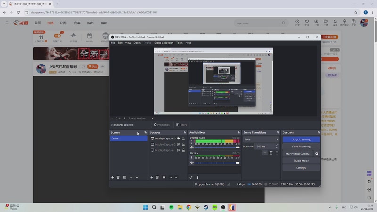Viewport: 377px width, 212px height.
Task: Toggle lock on Display Capture 3
Action: tap(183, 139)
